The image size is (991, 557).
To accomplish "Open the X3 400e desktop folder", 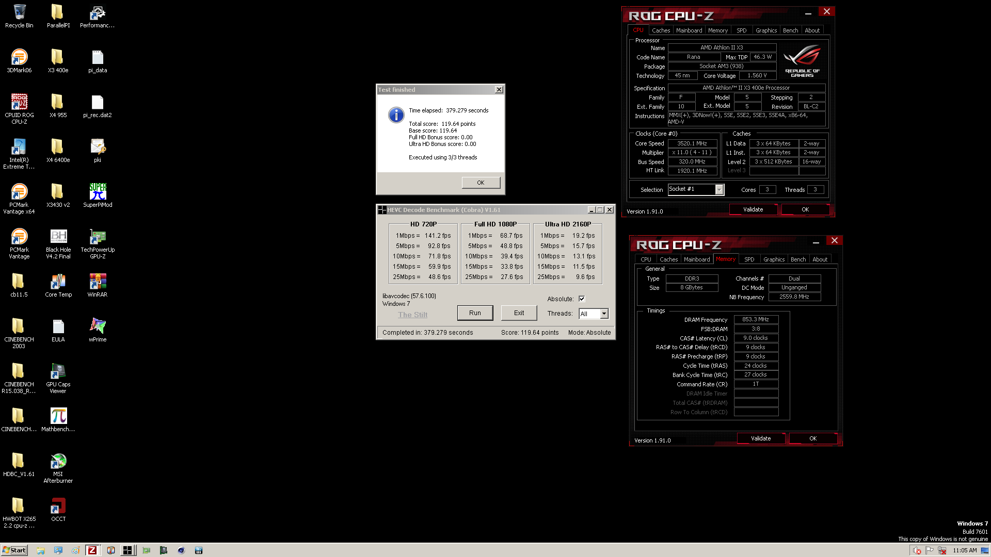I will 58,61.
